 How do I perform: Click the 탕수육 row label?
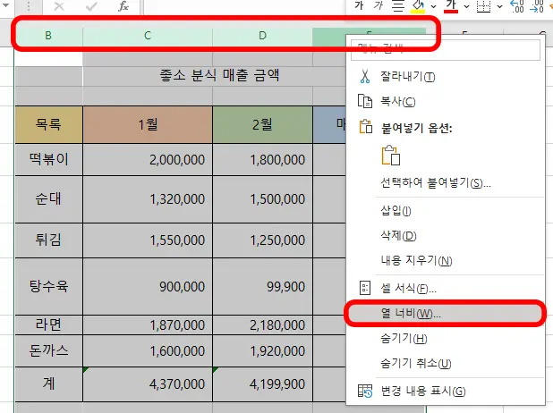(48, 286)
